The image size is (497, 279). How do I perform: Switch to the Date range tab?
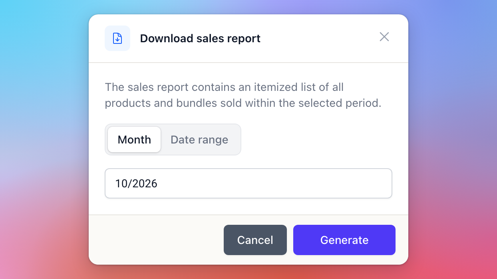(199, 139)
